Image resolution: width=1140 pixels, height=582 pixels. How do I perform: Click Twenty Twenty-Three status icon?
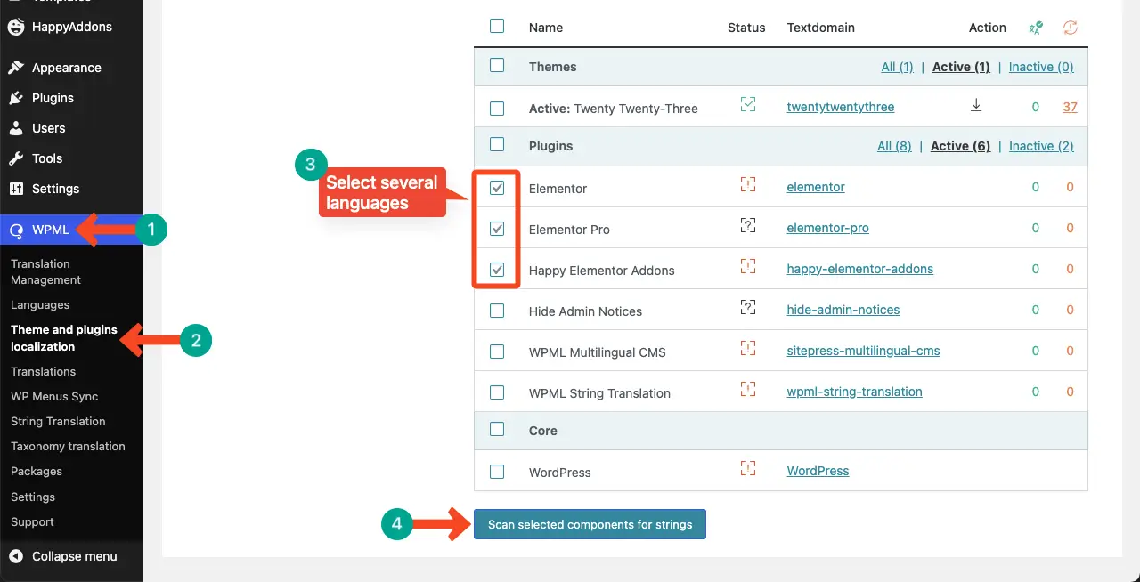point(748,105)
